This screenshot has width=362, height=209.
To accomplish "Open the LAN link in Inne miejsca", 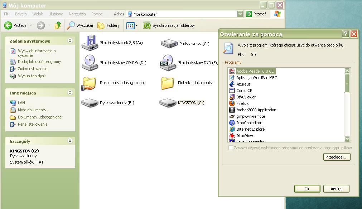I will click(x=21, y=103).
